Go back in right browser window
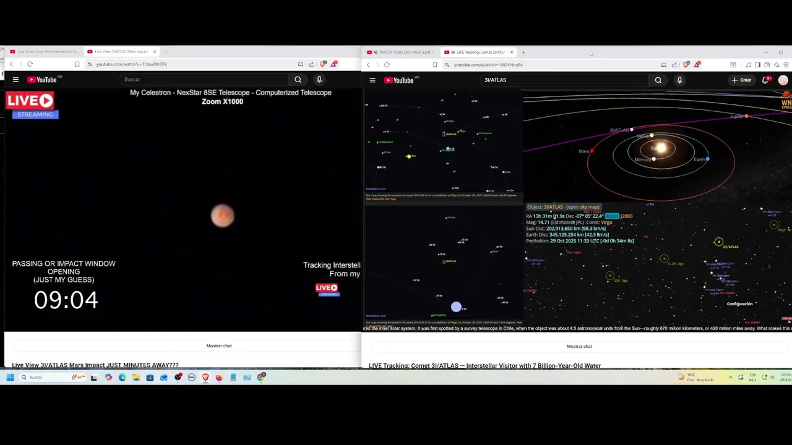 coord(368,64)
